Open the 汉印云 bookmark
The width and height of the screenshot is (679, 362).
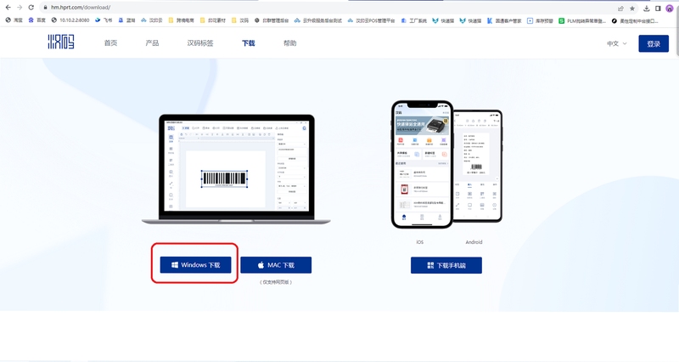[152, 20]
